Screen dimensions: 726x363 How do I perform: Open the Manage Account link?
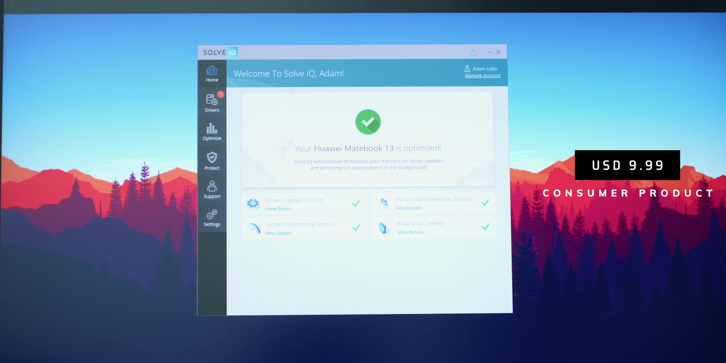tap(482, 76)
